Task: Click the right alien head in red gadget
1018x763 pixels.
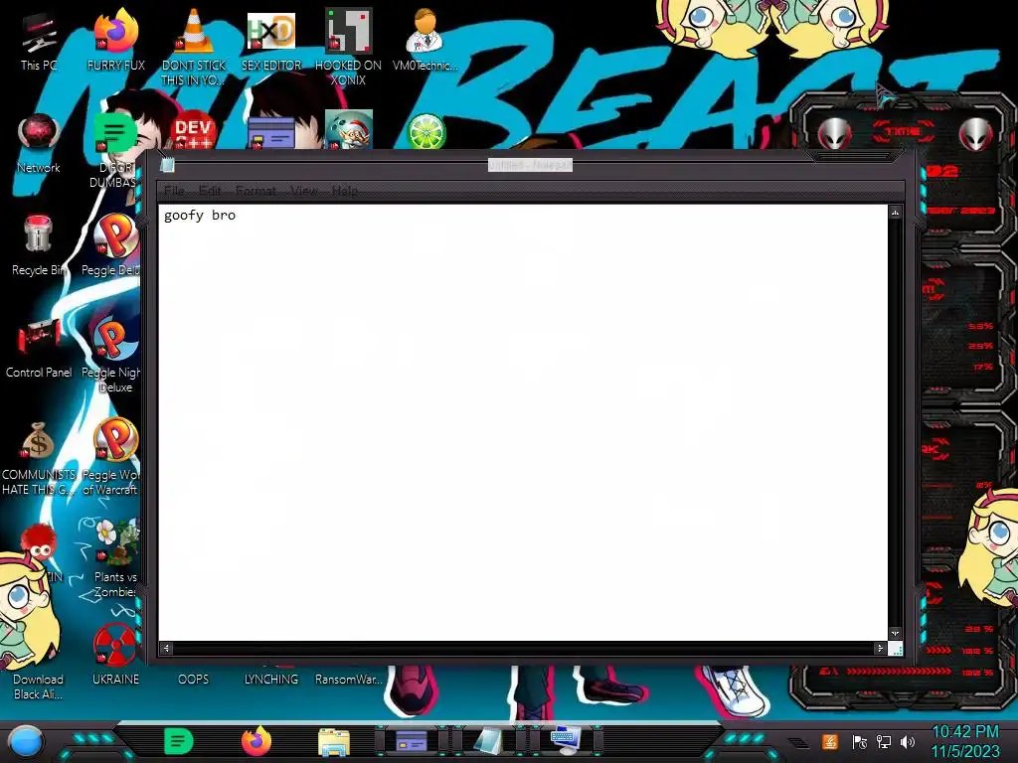Action: 975,134
